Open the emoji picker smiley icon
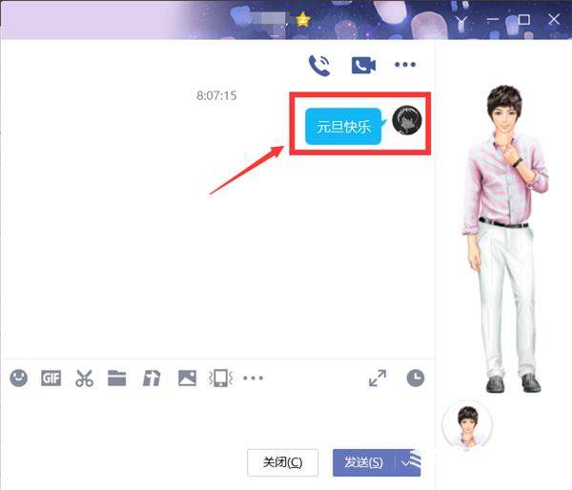Viewport: 572px width, 490px height. pos(19,378)
